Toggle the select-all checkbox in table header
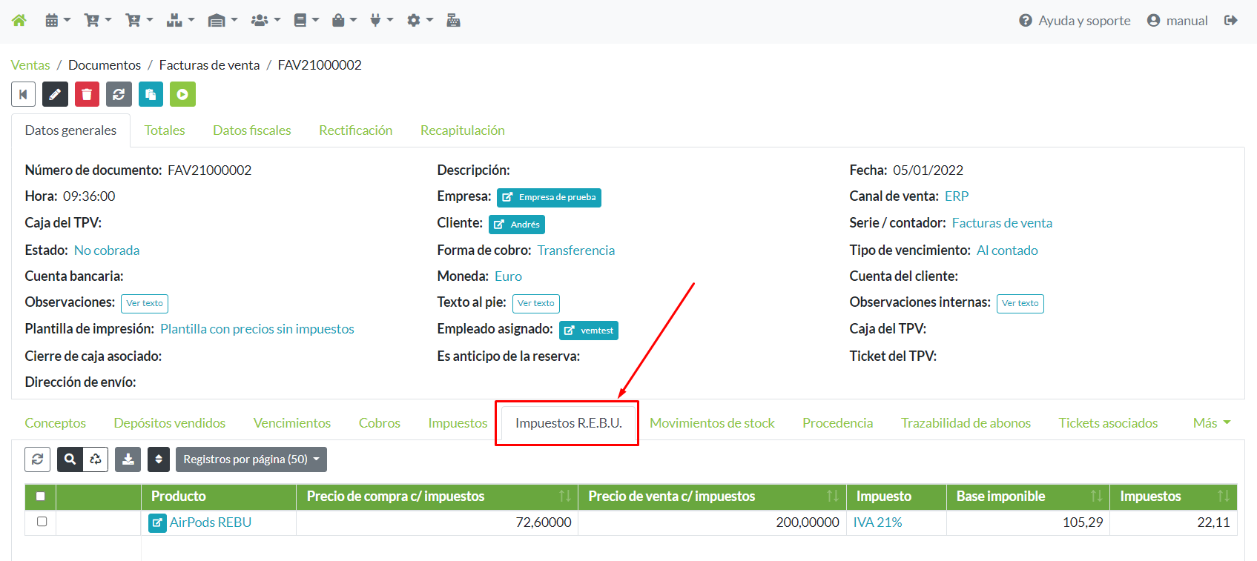1257x561 pixels. [x=41, y=497]
